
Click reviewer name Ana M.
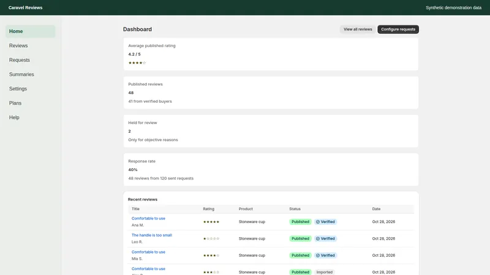coord(137,225)
